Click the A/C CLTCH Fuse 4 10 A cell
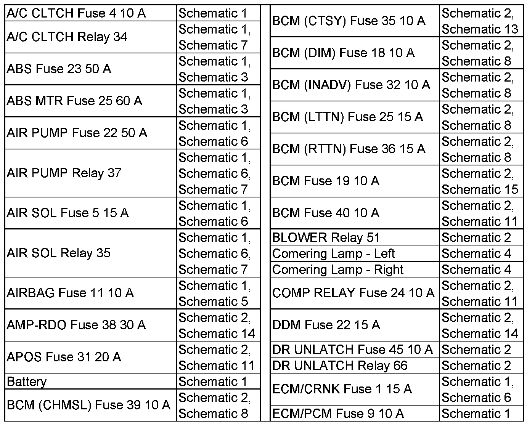The image size is (527, 433). click(x=76, y=13)
